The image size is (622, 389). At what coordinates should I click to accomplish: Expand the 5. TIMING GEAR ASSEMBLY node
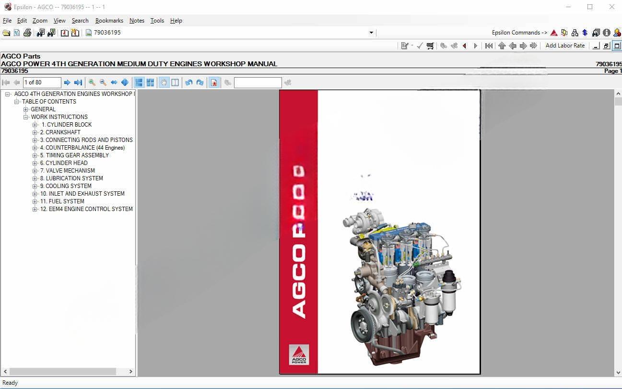pyautogui.click(x=35, y=155)
